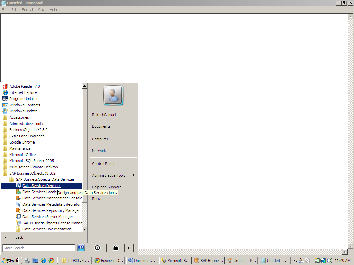This screenshot has width=354, height=265.
Task: Launch SAP BusinessObjects License Manager icon
Action: (18, 223)
